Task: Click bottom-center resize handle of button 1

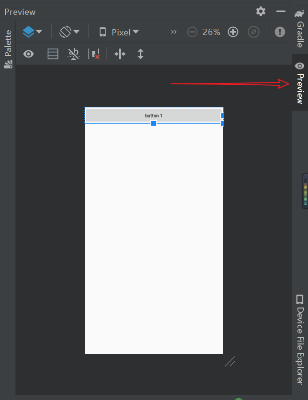Action: click(x=153, y=123)
